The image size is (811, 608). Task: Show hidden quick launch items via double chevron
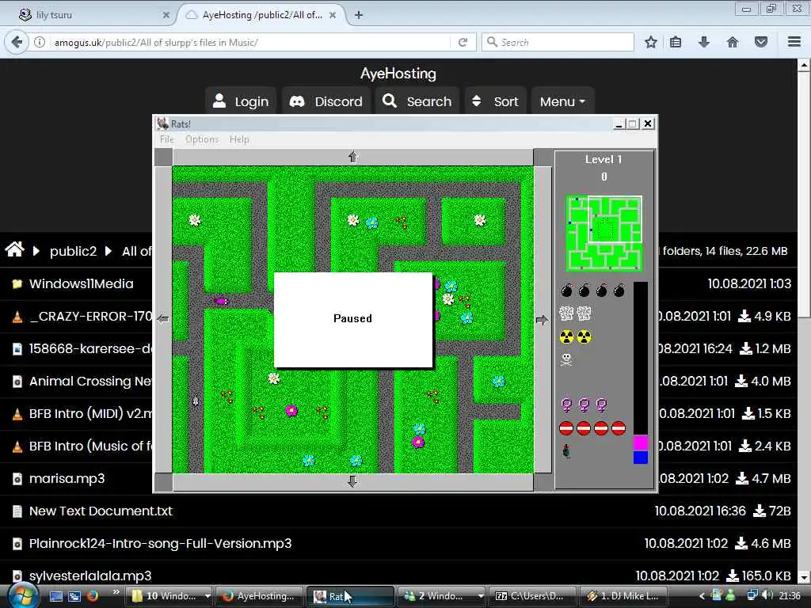pyautogui.click(x=116, y=592)
